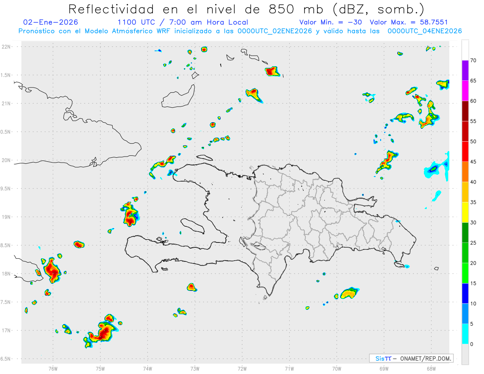The width and height of the screenshot is (484, 374).
Task: Click the '20N' latitude label
Action: pyautogui.click(x=6, y=160)
